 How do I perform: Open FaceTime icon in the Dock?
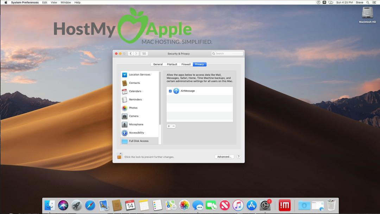211,205
